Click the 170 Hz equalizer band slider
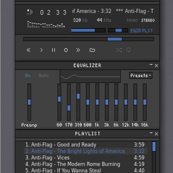 click(69, 102)
